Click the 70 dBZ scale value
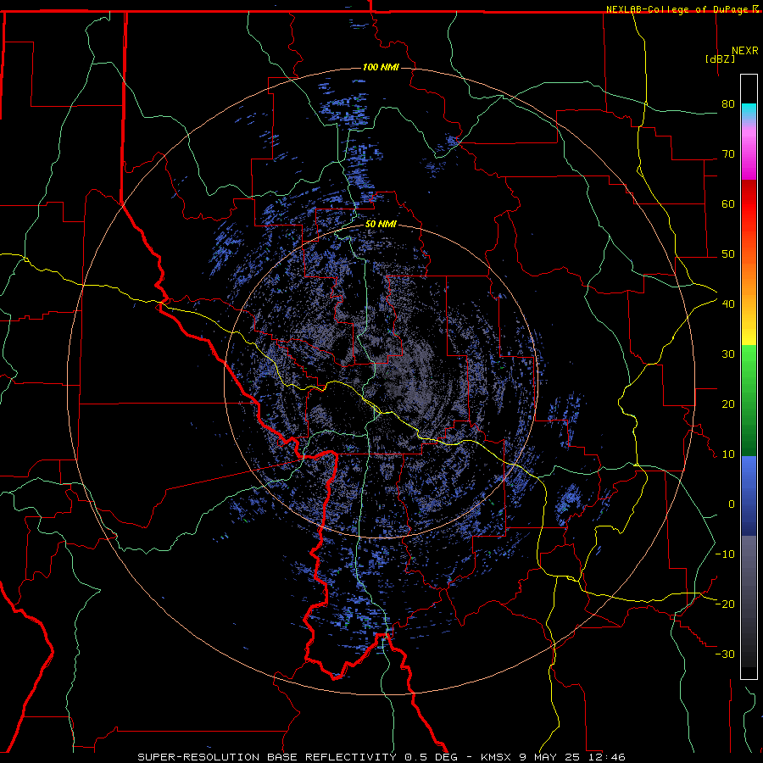 (x=728, y=154)
